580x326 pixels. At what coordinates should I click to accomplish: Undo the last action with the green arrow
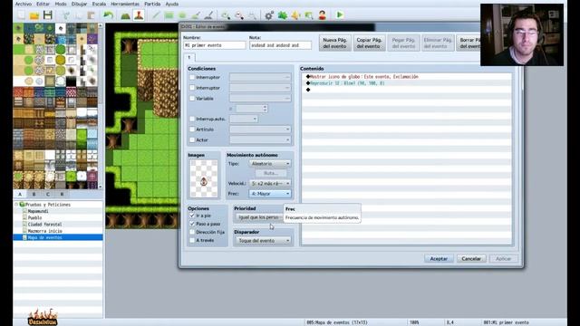click(x=108, y=15)
